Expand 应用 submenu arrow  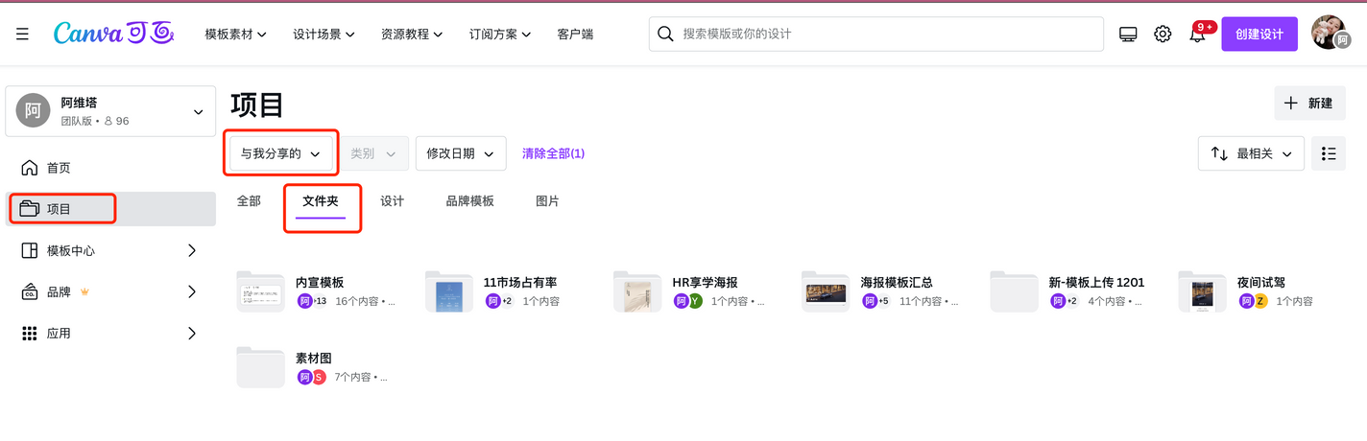point(192,334)
